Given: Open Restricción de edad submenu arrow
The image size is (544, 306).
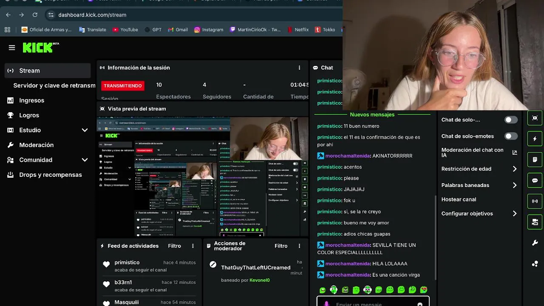Looking at the screenshot, I should coord(515,169).
